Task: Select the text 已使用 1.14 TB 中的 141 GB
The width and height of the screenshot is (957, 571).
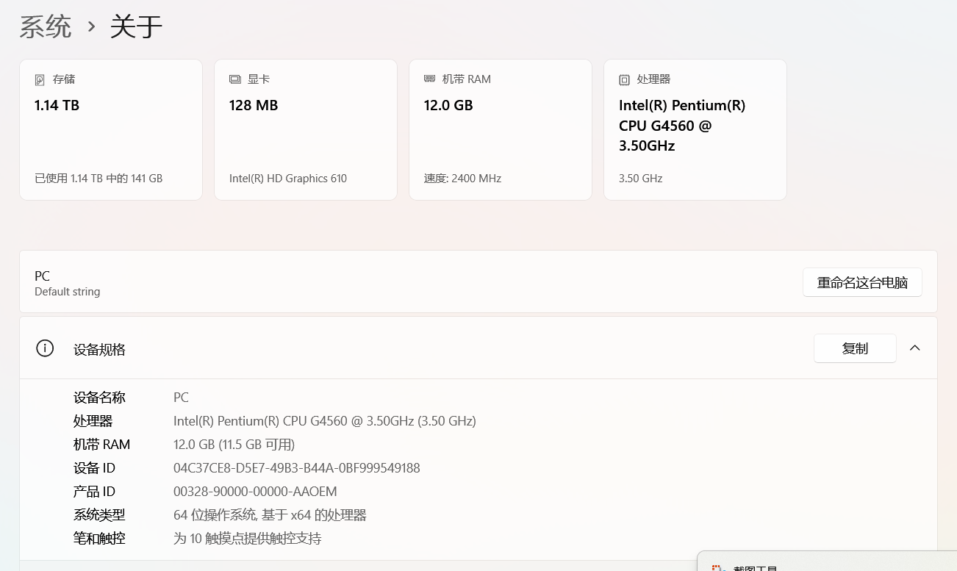Action: click(98, 179)
